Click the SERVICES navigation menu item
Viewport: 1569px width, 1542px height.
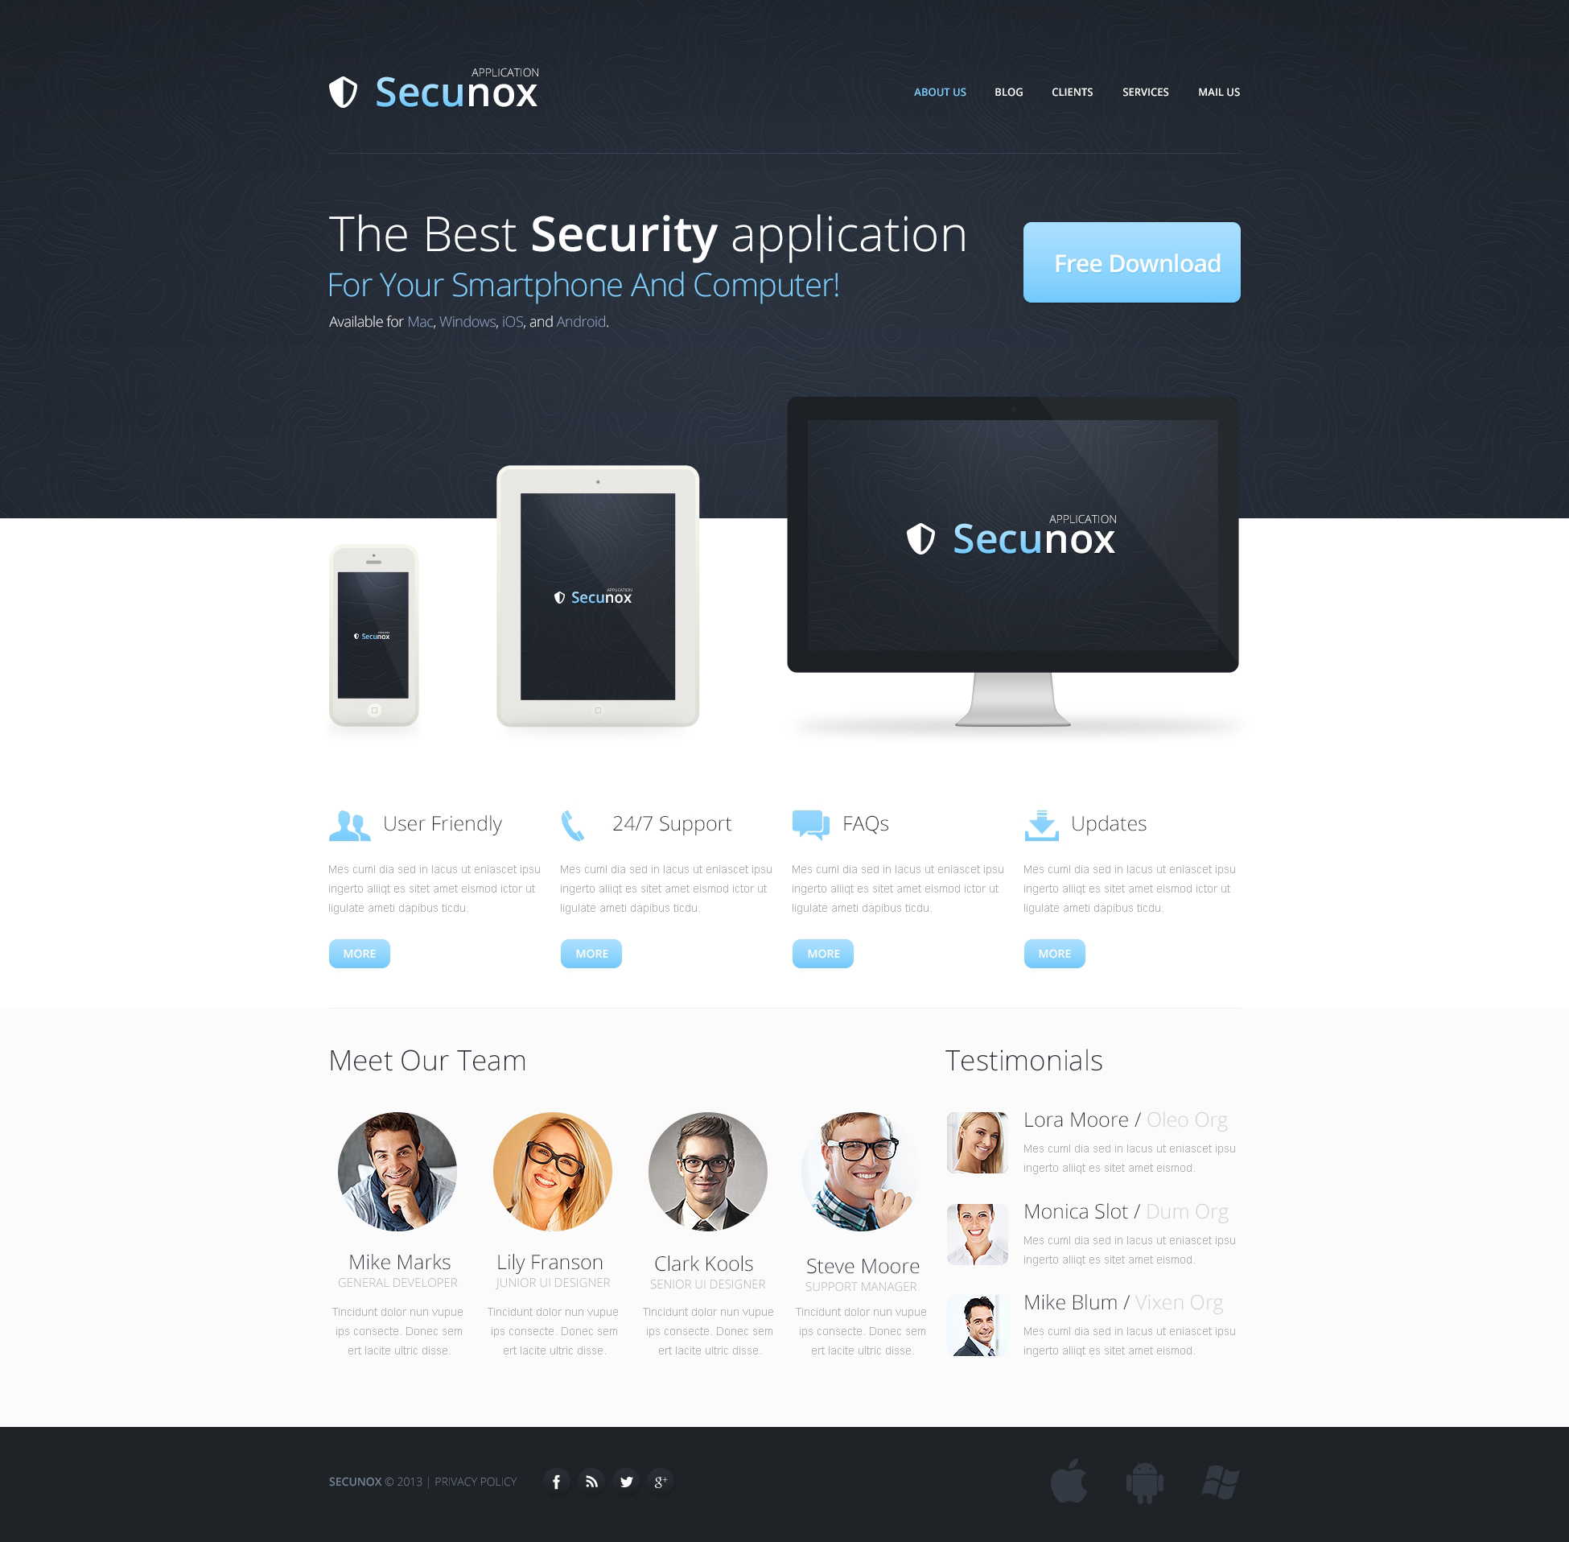click(x=1143, y=92)
